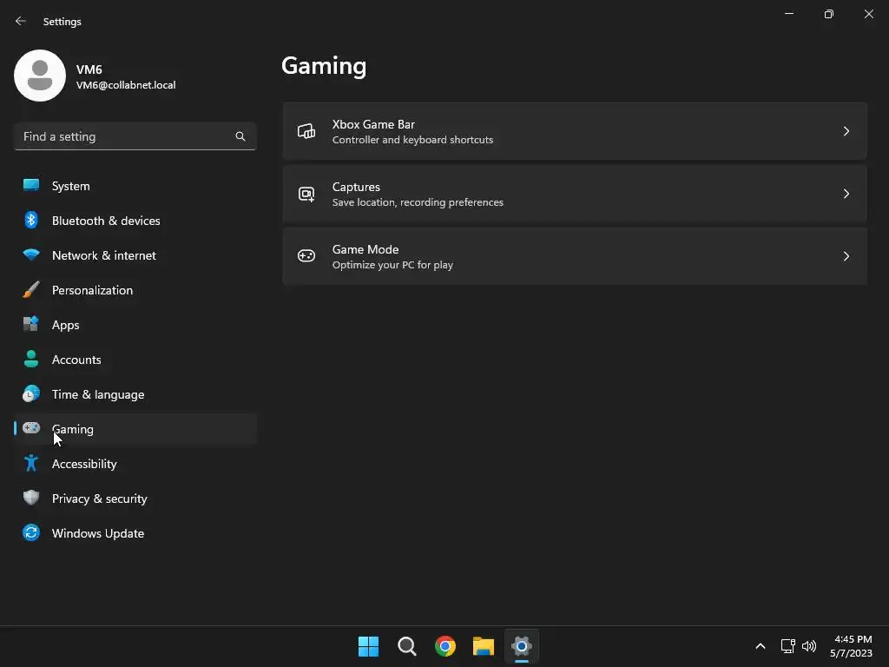Click the 5/7/2023 date in taskbar
The image size is (889, 667).
click(x=851, y=653)
